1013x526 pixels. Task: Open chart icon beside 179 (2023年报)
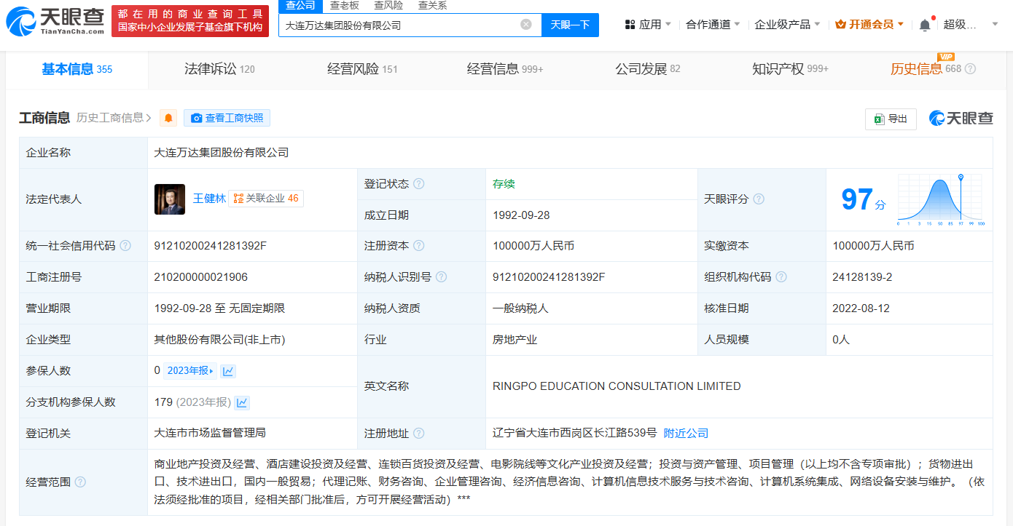(x=242, y=402)
